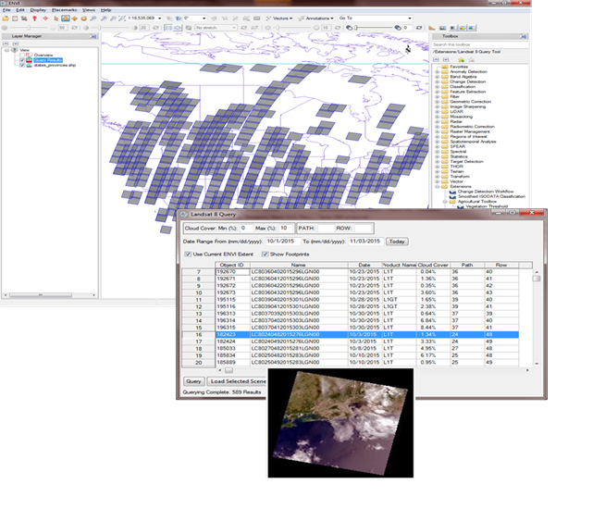Click the Open file folder icon
605x509 pixels.
[x=6, y=19]
